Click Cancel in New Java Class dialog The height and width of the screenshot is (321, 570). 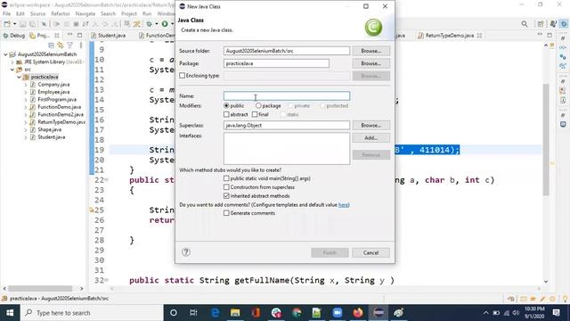pos(370,252)
